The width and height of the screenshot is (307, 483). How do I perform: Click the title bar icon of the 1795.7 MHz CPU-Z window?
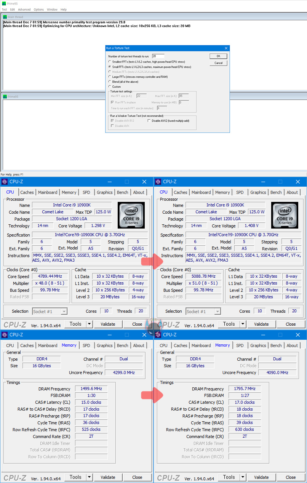click(158, 335)
